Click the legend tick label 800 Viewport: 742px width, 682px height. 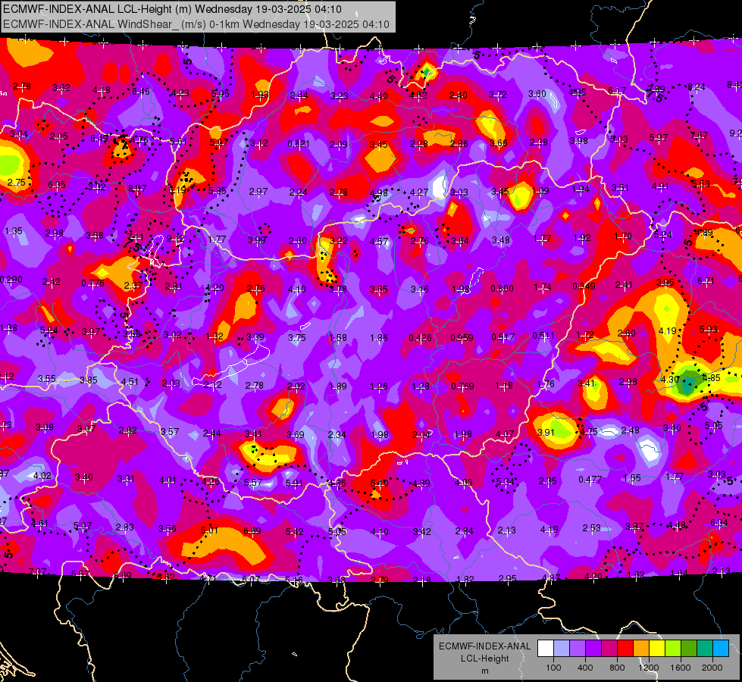617,668
